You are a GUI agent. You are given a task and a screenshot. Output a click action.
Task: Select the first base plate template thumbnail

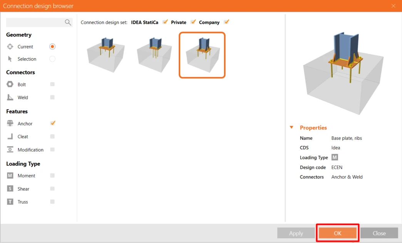(x=106, y=55)
